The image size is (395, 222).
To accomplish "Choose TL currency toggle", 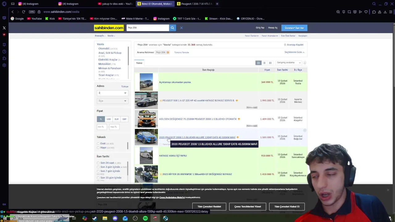I will [x=101, y=119].
